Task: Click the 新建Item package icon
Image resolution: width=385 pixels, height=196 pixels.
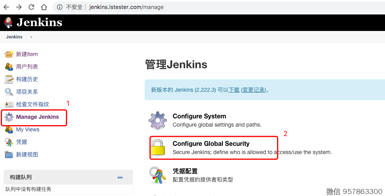Action: coord(9,54)
